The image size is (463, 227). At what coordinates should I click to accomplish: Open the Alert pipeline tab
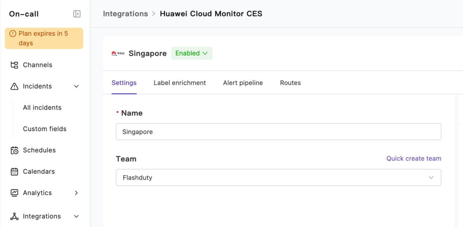[243, 83]
